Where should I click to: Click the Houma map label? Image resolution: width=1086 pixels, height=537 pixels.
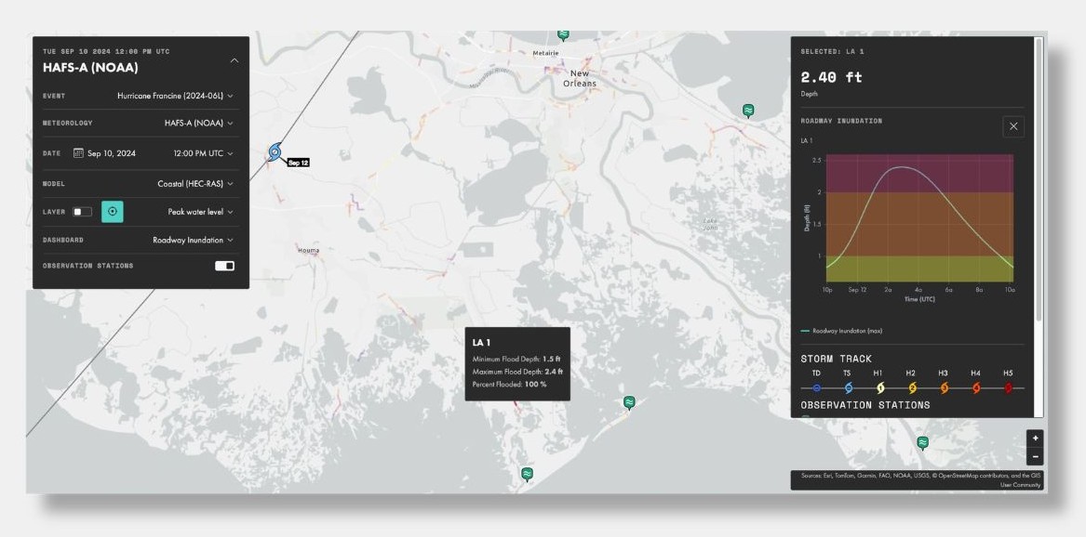point(308,250)
